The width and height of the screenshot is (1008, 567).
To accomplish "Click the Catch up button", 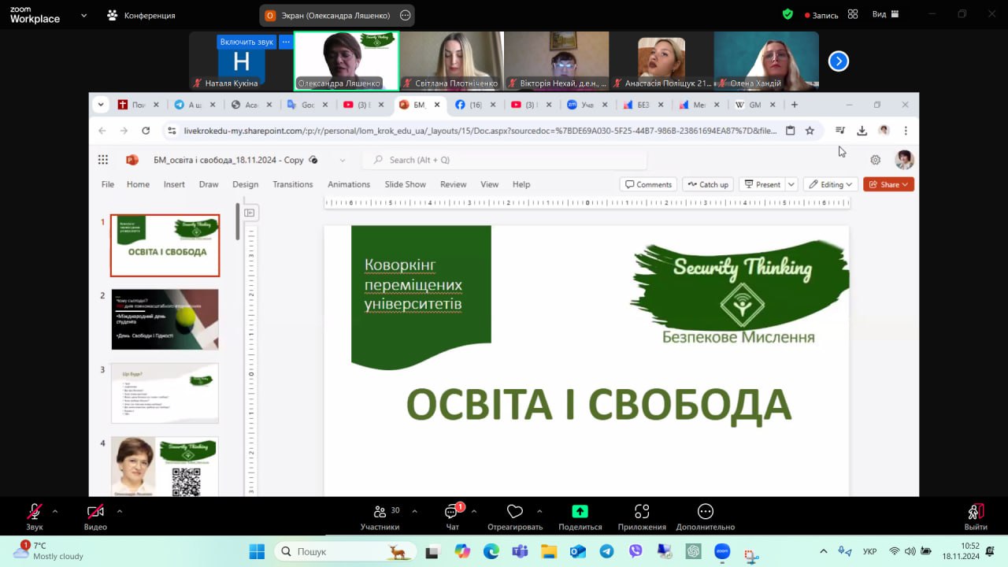I will point(708,184).
